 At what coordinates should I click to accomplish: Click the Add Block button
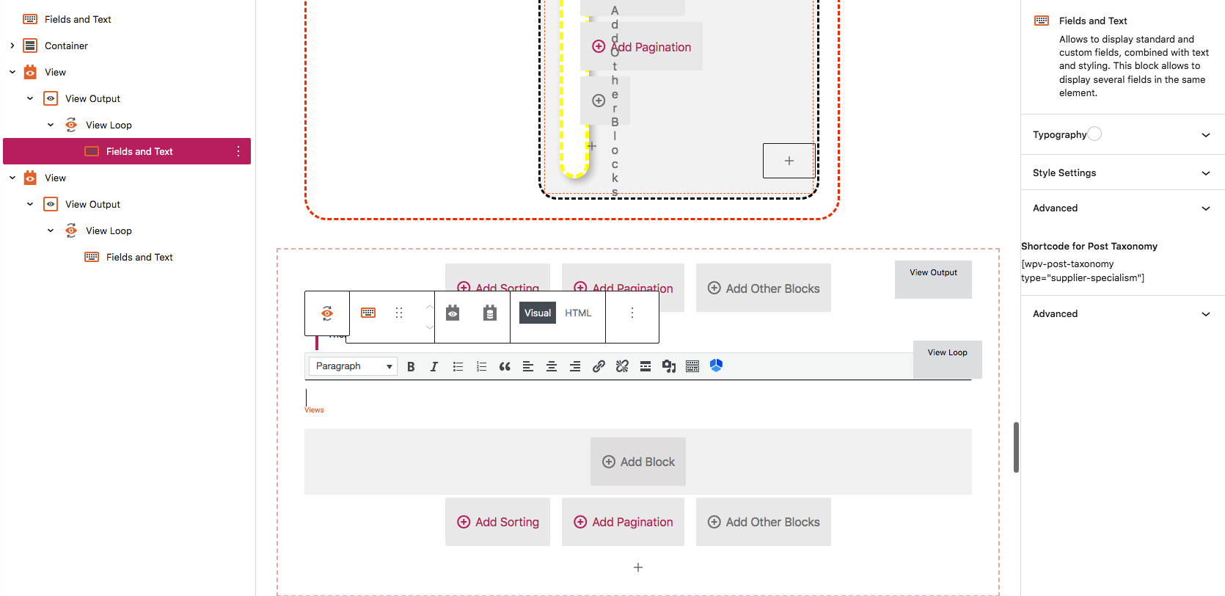638,462
